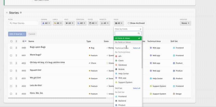This screenshot has height=107, width=216.
Task: Open the Projects filter dropdown
Action: (105, 23)
